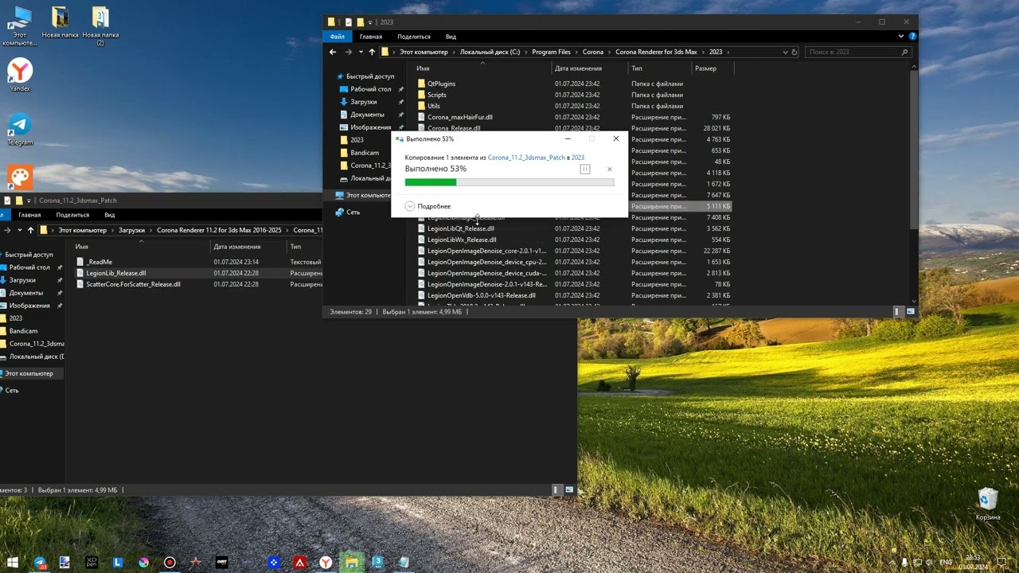The height and width of the screenshot is (573, 1019).
Task: Refresh the 2023 folder view
Action: (794, 52)
